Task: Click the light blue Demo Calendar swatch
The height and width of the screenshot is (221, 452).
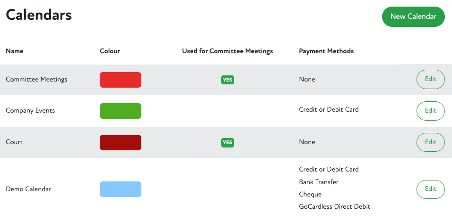Action: click(x=121, y=189)
